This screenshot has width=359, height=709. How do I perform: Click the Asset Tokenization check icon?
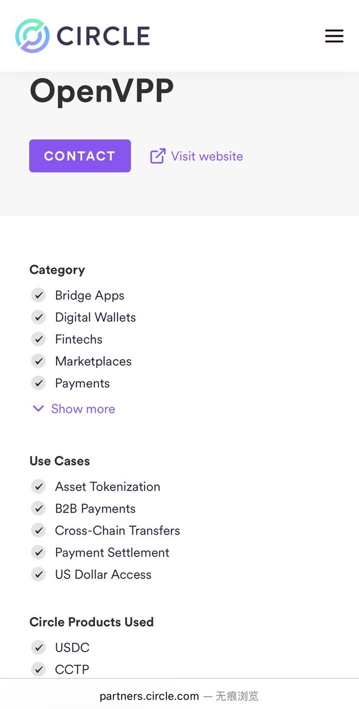tap(38, 487)
